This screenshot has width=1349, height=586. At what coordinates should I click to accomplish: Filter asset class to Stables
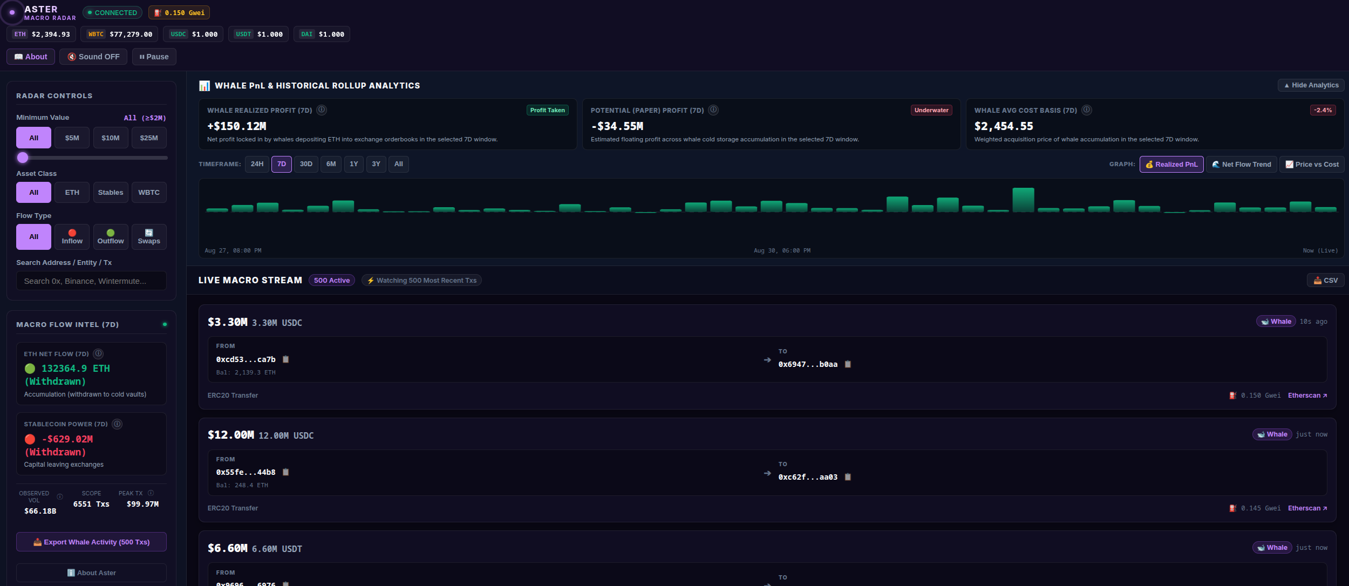111,193
